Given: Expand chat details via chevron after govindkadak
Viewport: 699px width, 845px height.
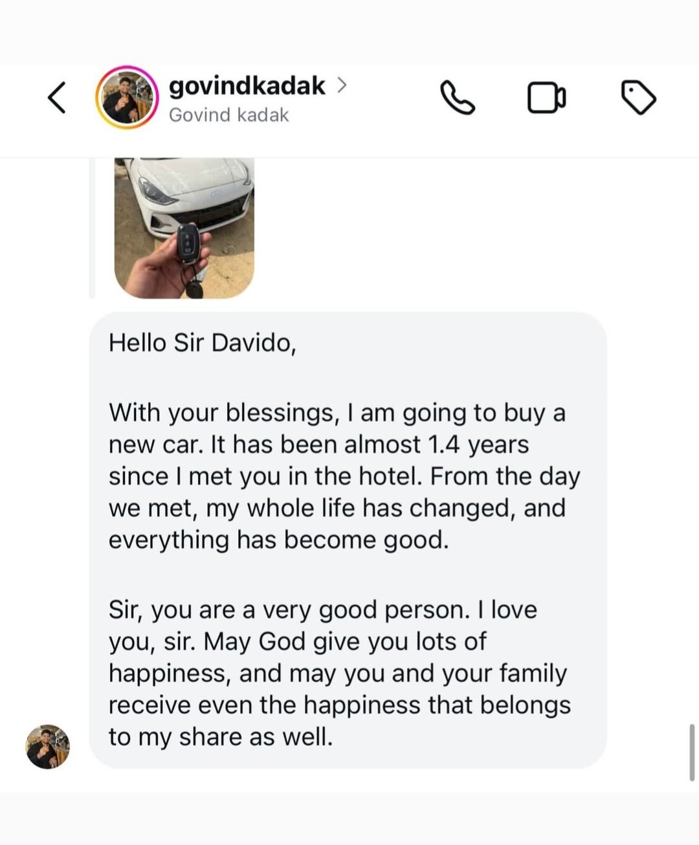Looking at the screenshot, I should (342, 85).
